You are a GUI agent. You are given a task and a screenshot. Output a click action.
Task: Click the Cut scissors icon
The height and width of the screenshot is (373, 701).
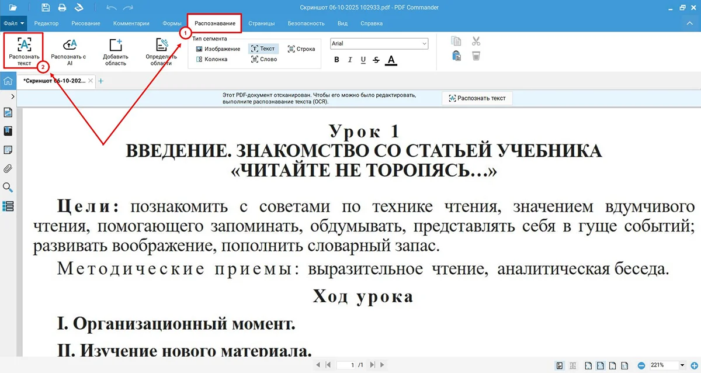[x=476, y=41]
